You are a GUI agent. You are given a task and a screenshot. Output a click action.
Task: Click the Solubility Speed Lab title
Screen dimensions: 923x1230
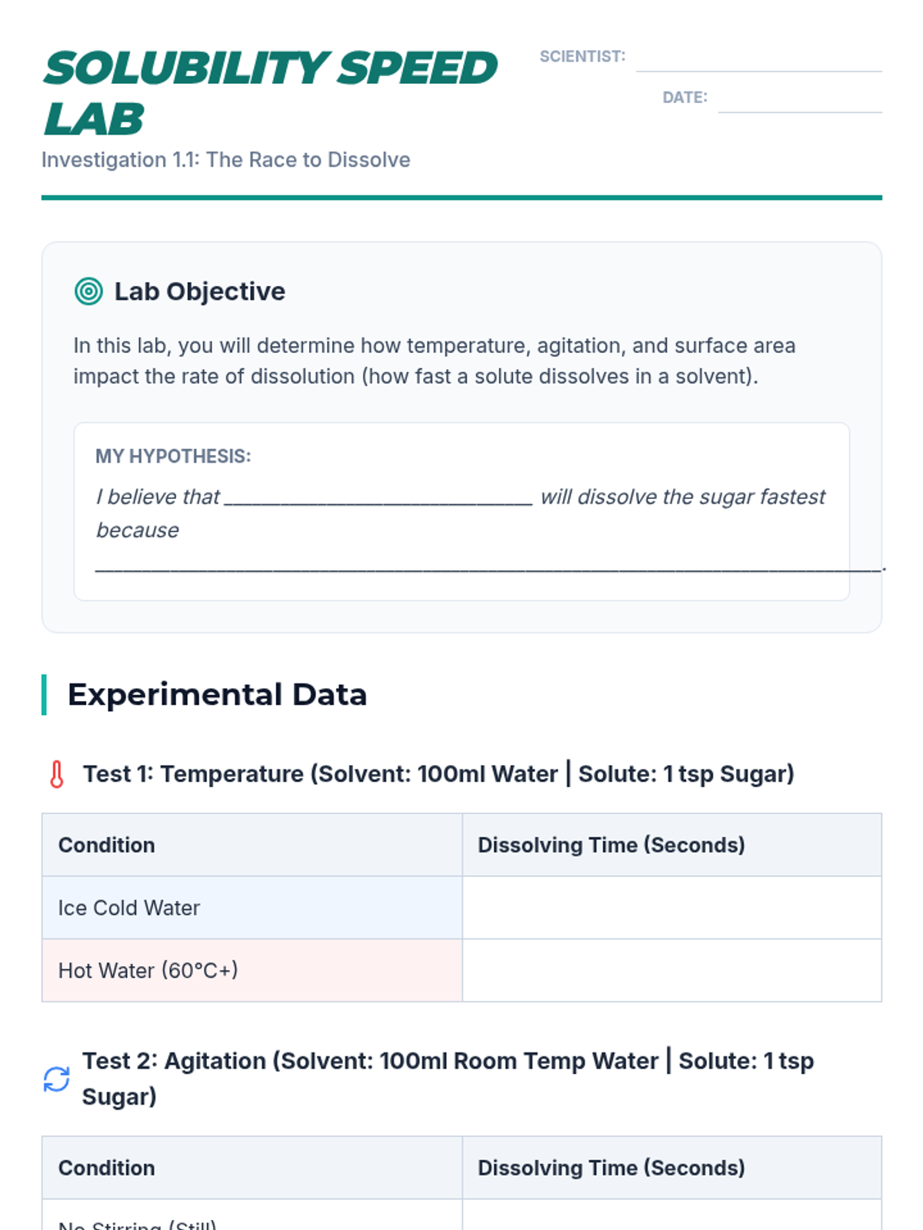click(x=270, y=93)
